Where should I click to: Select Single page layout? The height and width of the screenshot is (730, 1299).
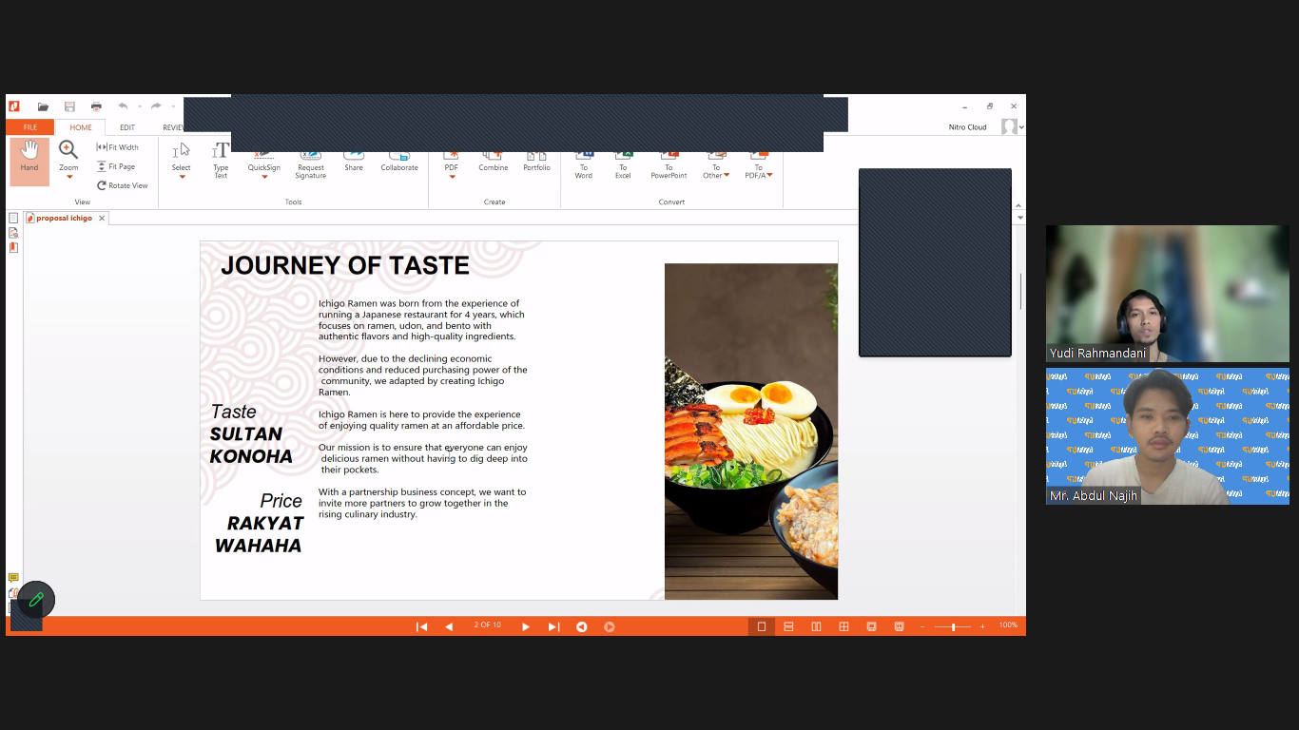[x=761, y=626]
